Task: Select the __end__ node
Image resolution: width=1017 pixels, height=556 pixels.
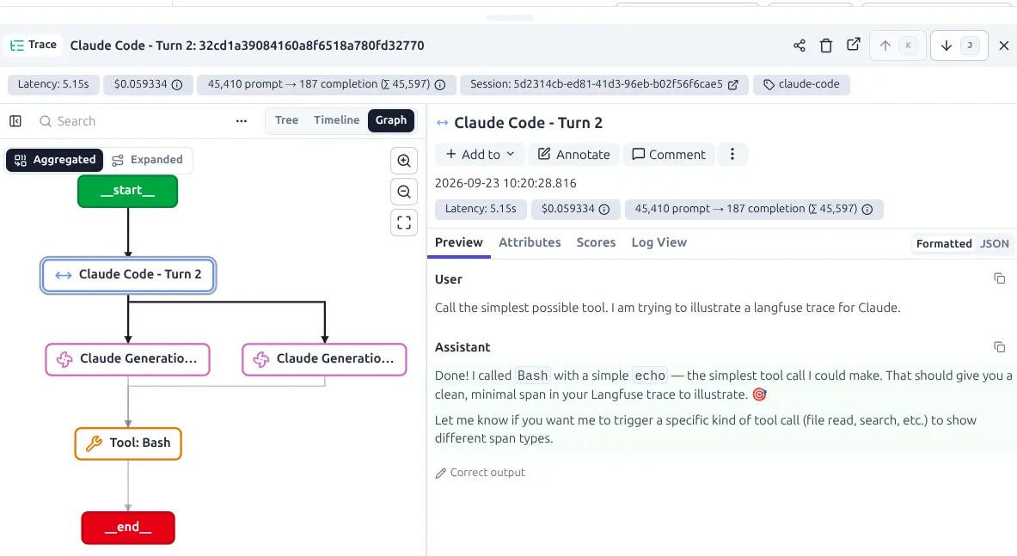Action: pos(128,528)
